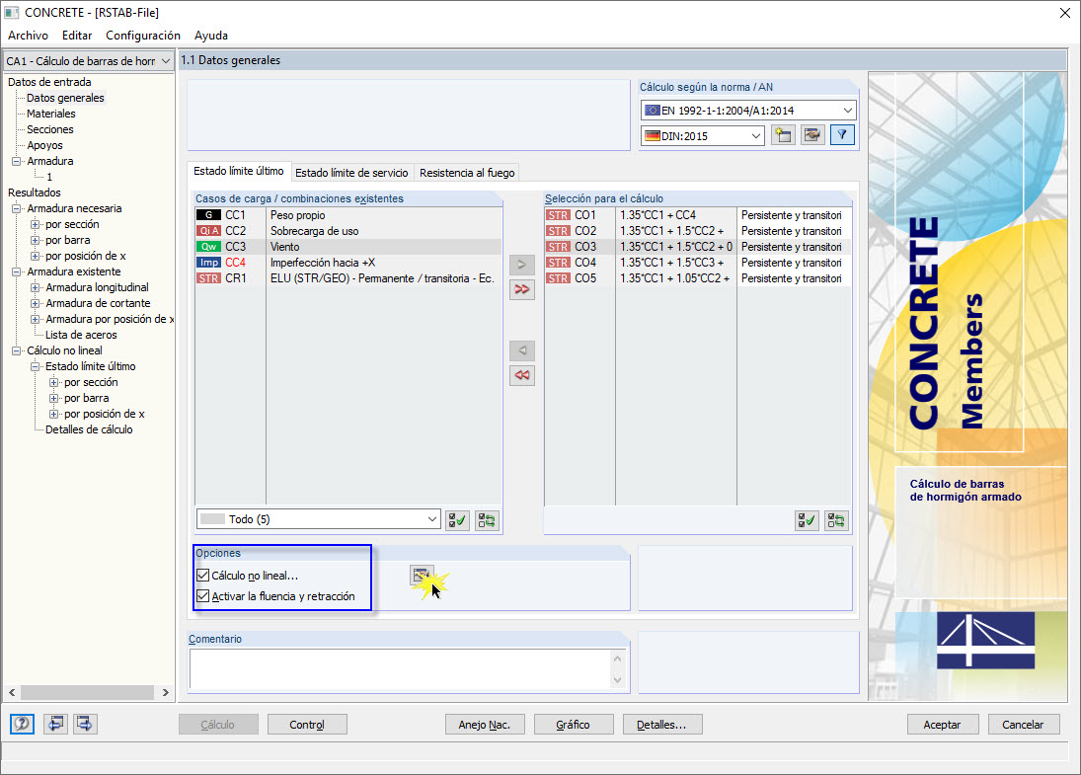Collapse the Armadura tree node
Image resolution: width=1081 pixels, height=775 pixels.
(x=17, y=161)
